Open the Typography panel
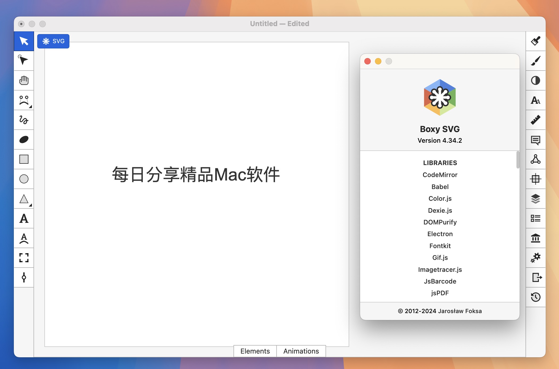Viewport: 559px width, 369px height. point(536,100)
